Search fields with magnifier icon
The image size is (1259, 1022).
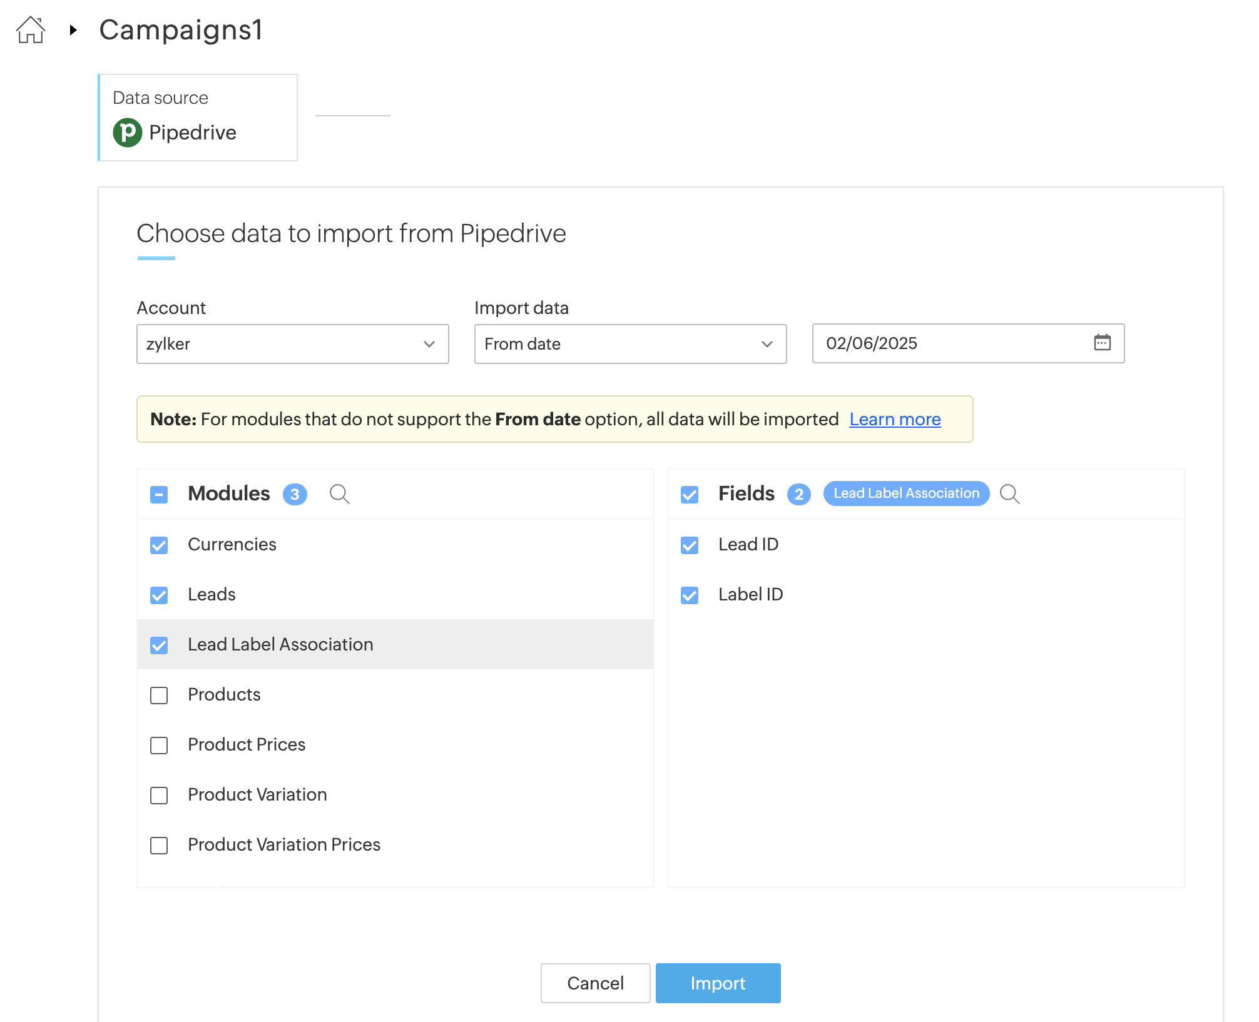pos(1009,494)
